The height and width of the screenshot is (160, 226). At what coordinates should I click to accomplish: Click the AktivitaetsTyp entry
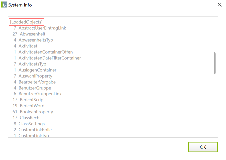tap(32, 64)
